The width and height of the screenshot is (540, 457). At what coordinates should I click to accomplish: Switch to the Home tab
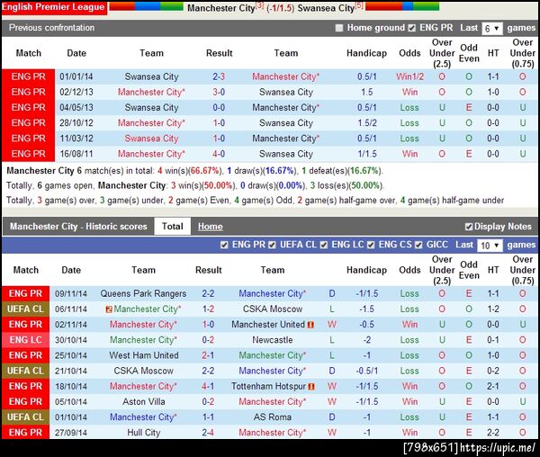(x=210, y=227)
